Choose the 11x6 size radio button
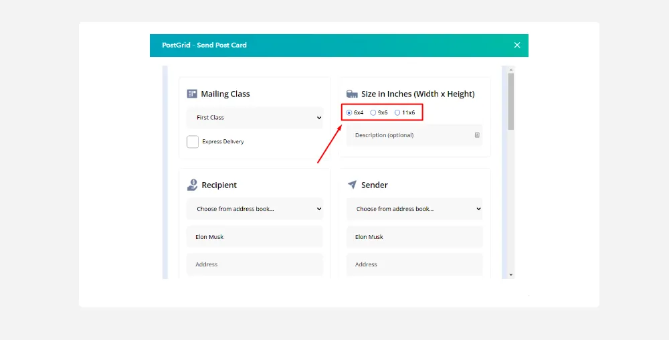The image size is (669, 340). click(x=397, y=112)
